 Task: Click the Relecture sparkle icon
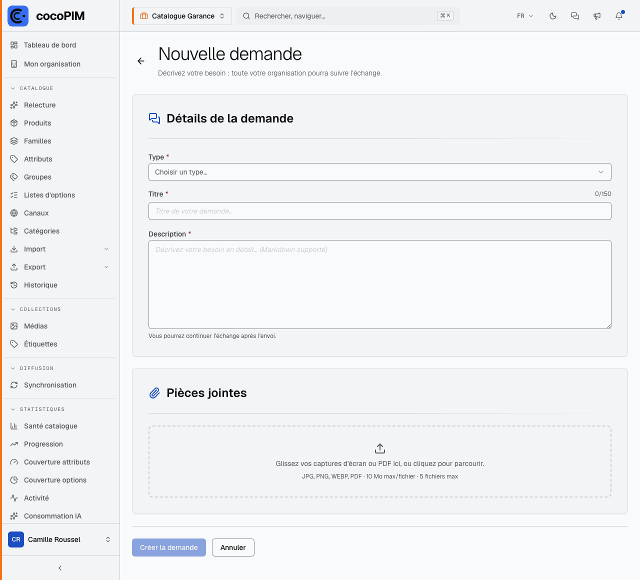coord(14,105)
